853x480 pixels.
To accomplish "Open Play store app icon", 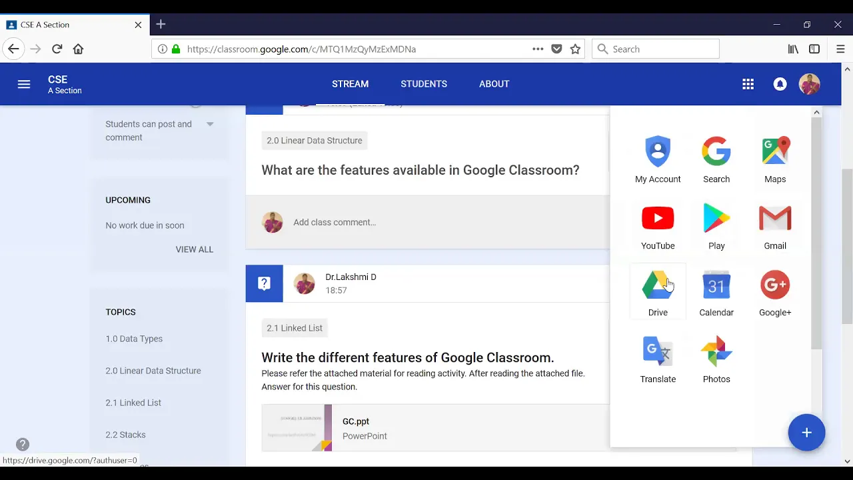I will (716, 227).
